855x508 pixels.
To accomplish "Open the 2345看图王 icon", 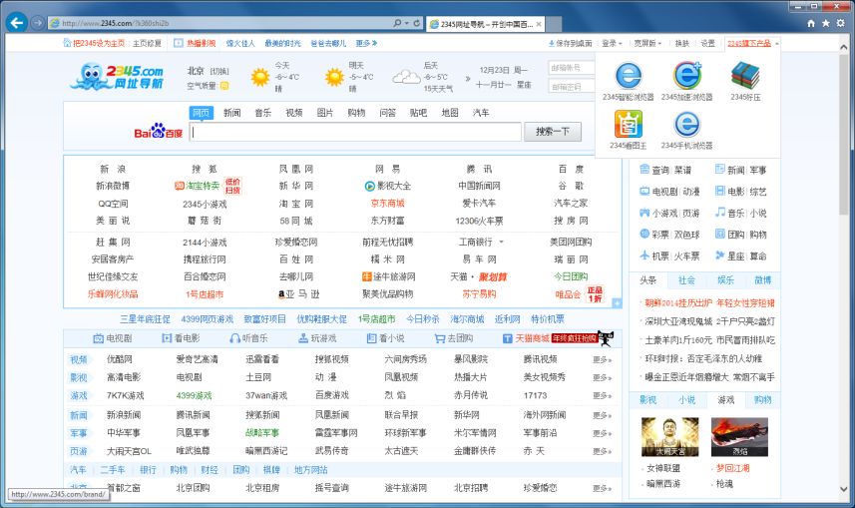I will (628, 124).
